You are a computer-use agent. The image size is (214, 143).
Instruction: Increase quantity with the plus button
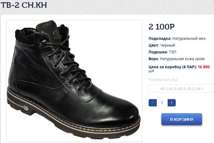[x=172, y=103]
